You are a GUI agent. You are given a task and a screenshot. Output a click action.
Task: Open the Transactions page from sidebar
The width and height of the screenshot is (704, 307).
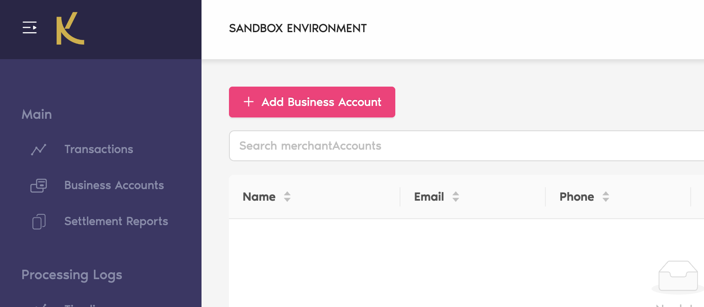pos(99,149)
